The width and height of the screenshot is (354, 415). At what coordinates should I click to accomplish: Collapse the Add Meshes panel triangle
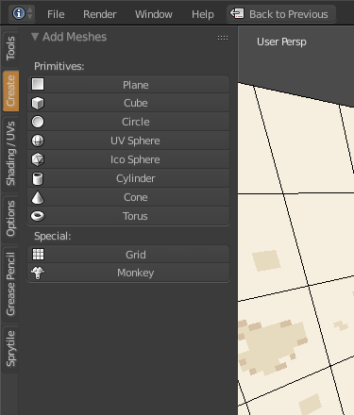coord(35,37)
